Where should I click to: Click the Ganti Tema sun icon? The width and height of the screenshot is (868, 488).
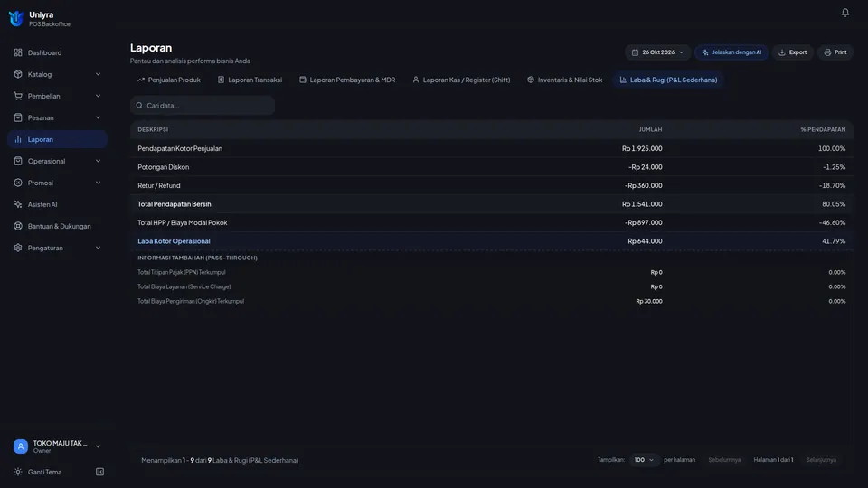(18, 472)
